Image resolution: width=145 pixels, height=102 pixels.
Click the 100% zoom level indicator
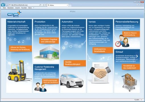[137, 100]
